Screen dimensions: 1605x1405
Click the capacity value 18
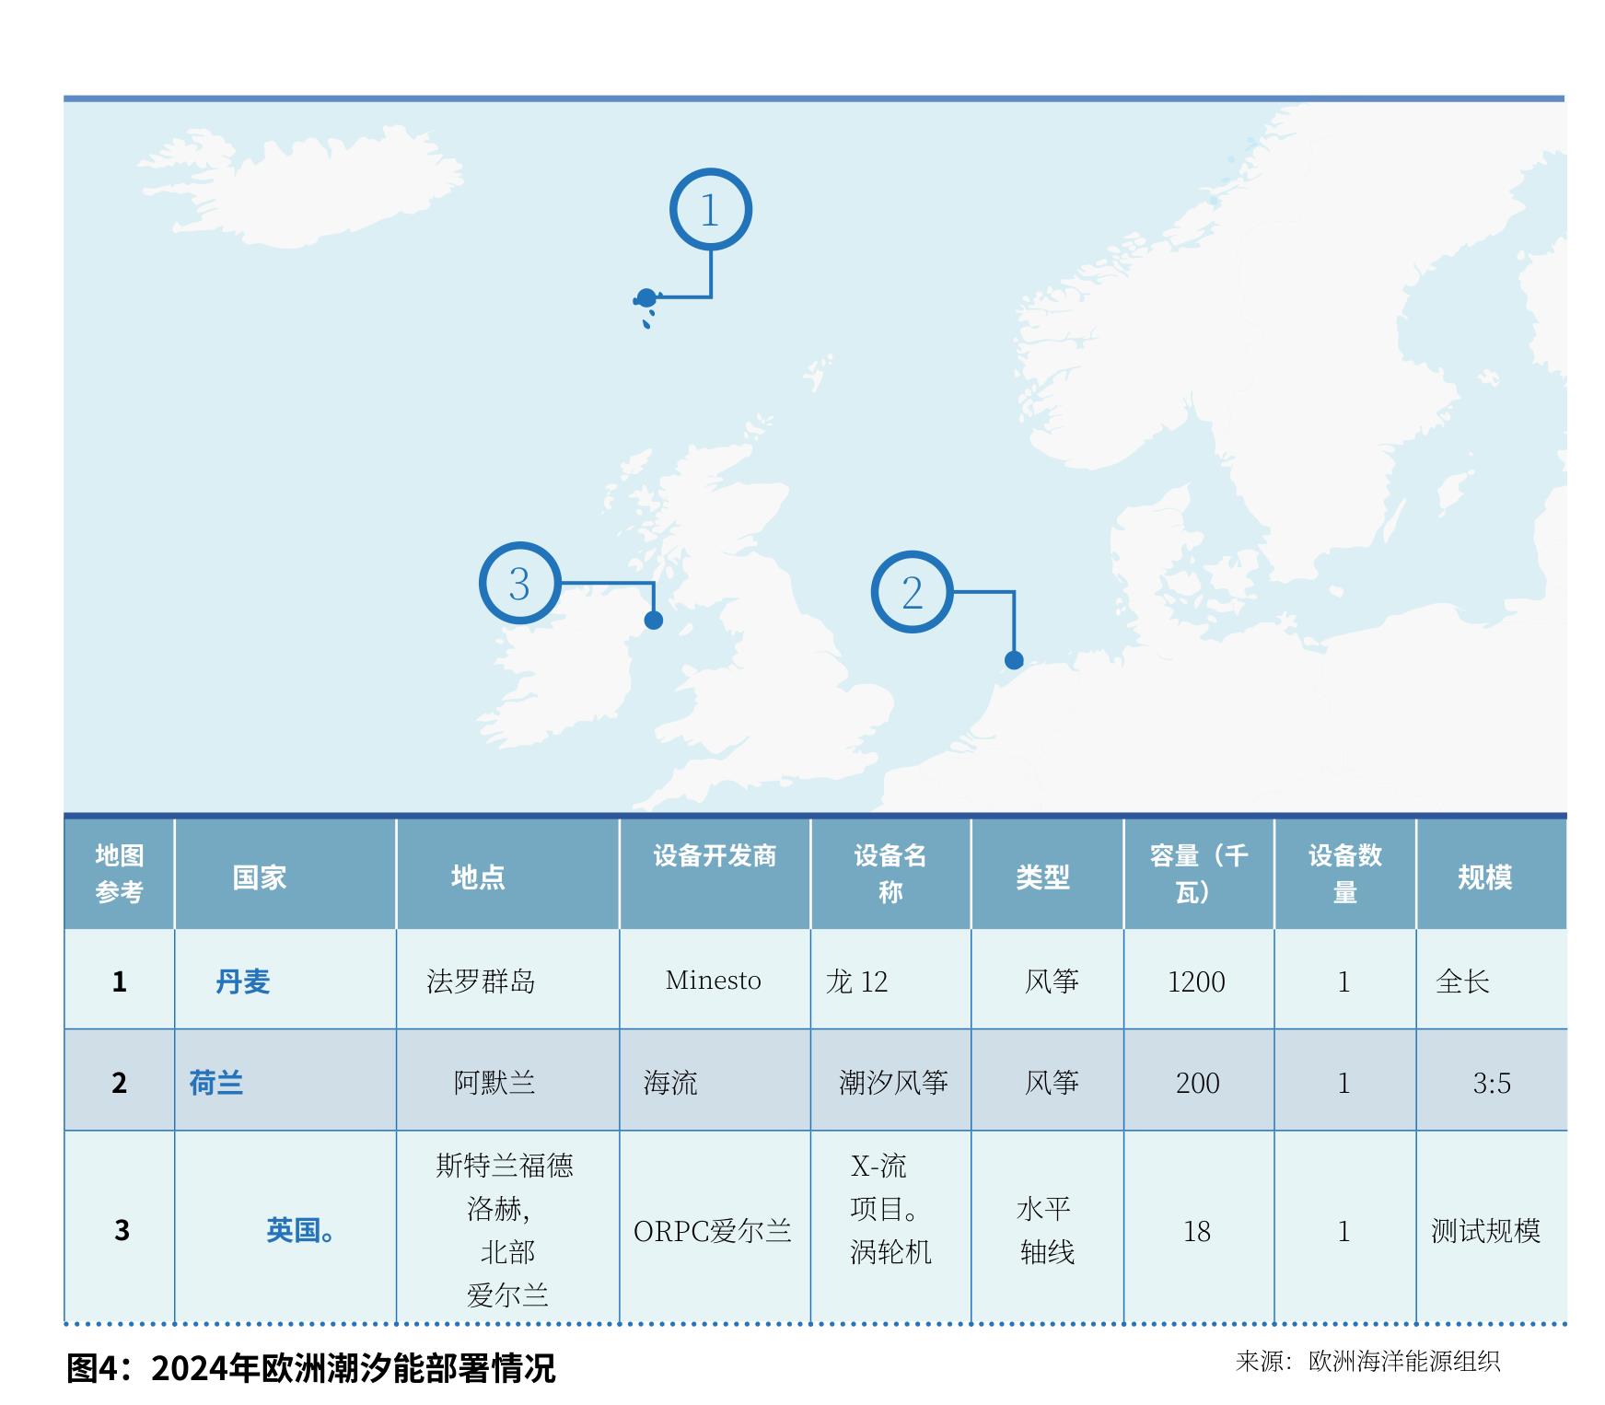[x=1196, y=1231]
